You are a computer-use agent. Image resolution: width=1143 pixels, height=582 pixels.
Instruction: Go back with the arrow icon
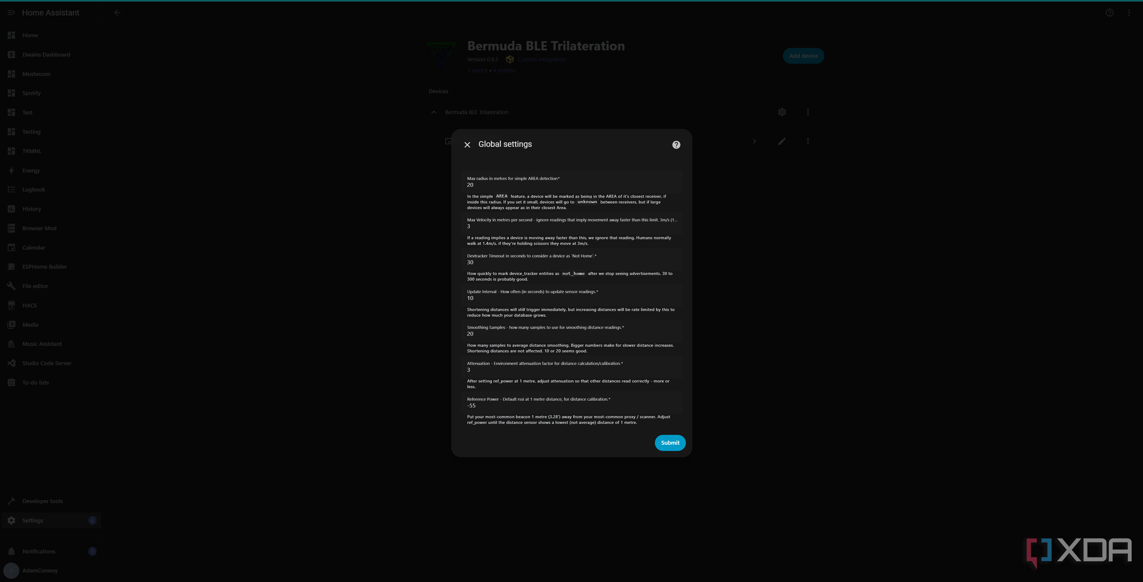(x=118, y=13)
